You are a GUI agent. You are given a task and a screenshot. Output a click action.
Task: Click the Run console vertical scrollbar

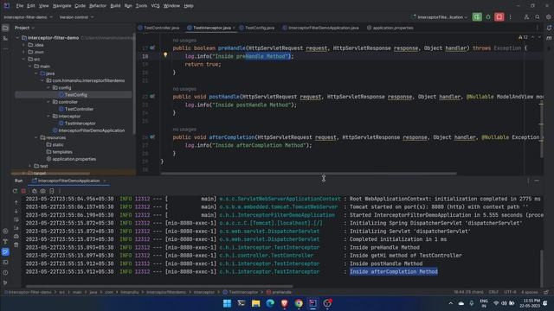541,269
